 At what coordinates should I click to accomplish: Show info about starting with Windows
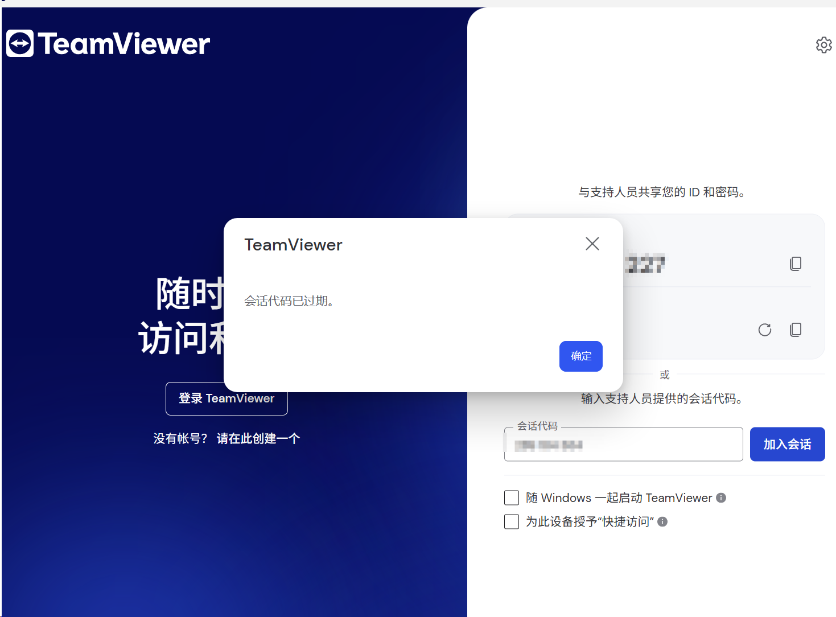click(721, 498)
